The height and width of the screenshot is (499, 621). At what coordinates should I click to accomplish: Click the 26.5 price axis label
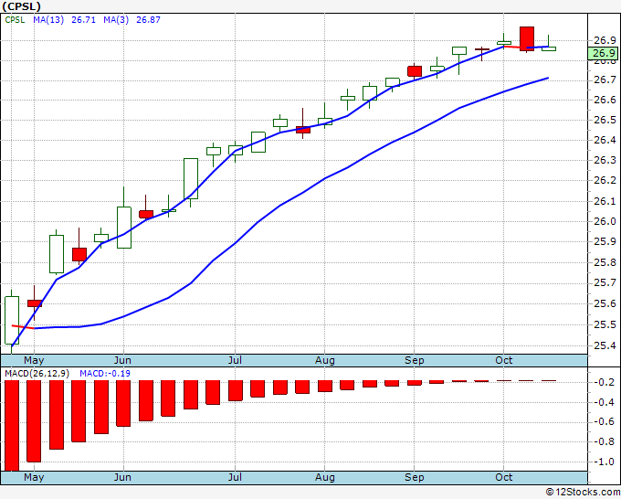[605, 120]
